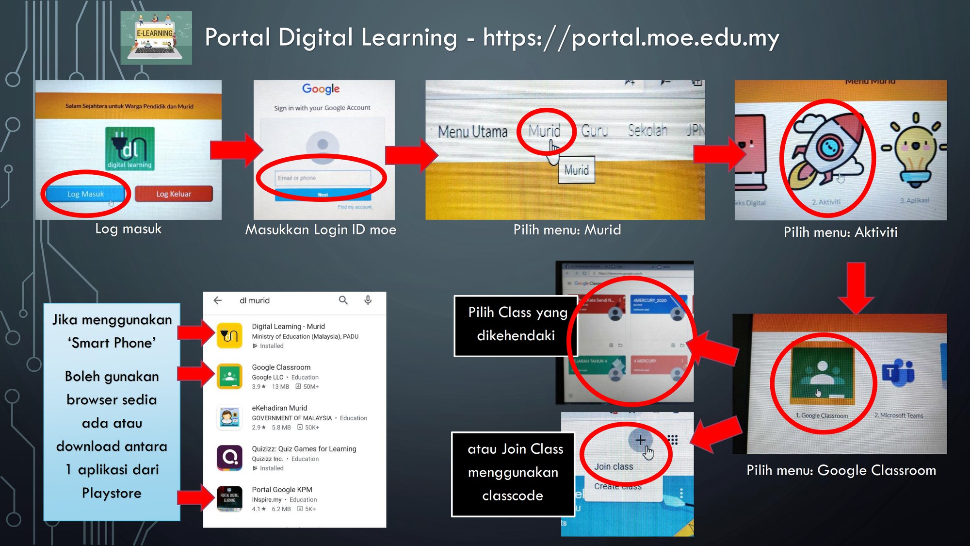Click the E-LEARNING logo image in header

(x=156, y=38)
